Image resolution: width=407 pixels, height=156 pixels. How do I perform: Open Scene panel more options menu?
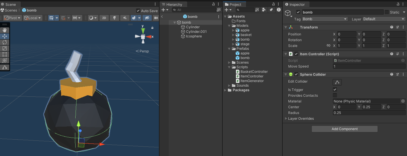click(155, 4)
